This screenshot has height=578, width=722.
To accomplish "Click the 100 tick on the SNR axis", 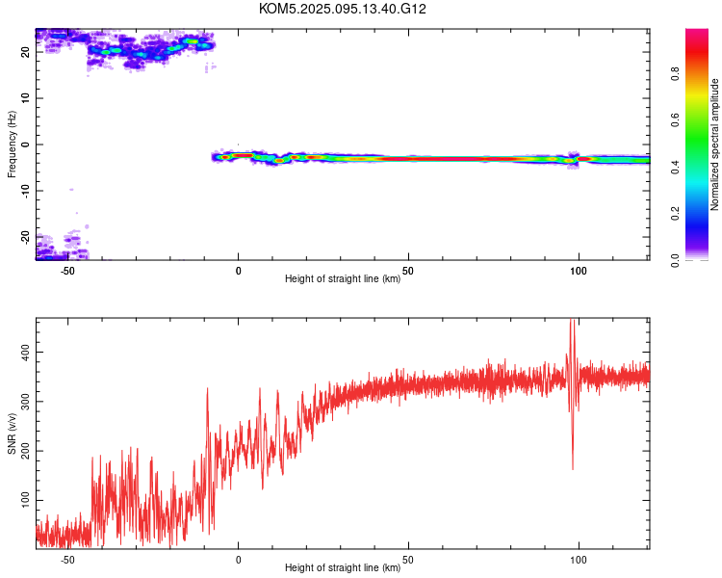I will 25,500.
